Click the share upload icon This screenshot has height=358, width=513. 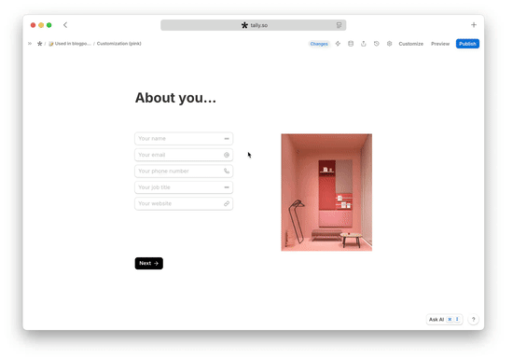pos(364,44)
